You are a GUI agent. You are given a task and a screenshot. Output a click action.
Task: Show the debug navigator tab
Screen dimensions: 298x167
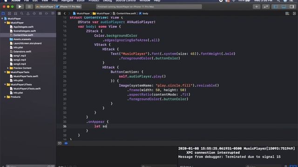click(x=41, y=13)
